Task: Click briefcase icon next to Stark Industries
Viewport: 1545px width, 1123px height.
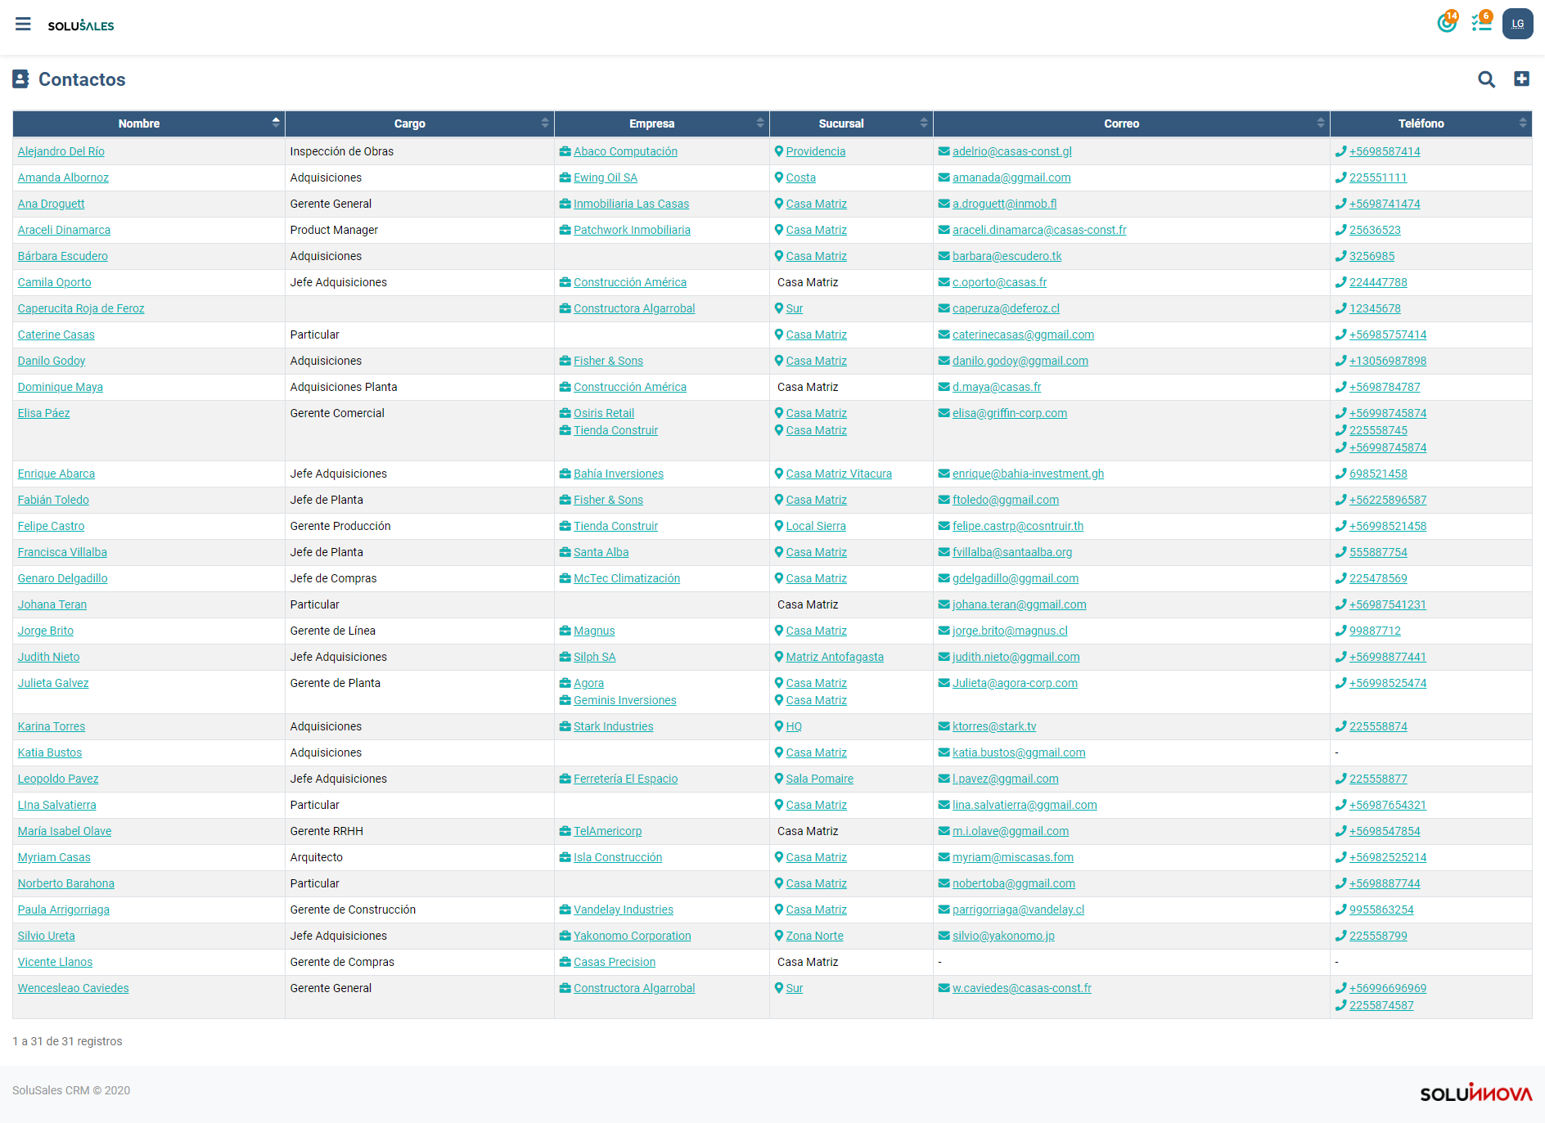Action: [565, 726]
